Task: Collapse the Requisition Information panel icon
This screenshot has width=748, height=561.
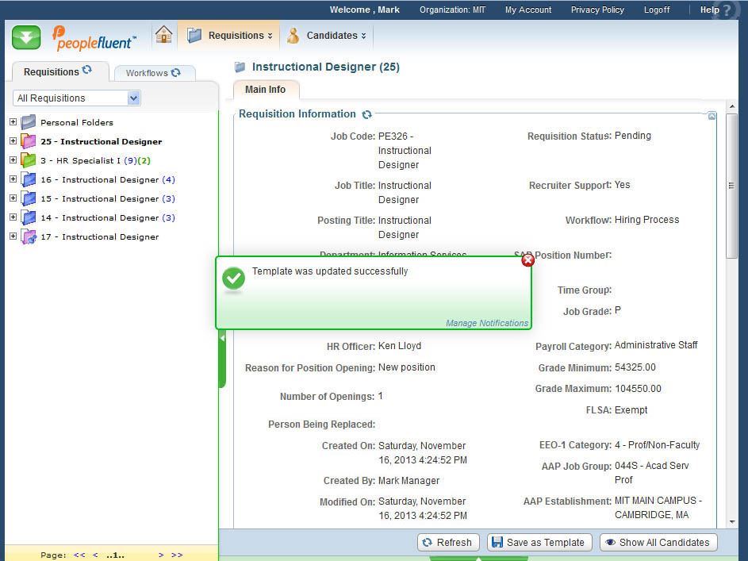Action: click(x=712, y=116)
